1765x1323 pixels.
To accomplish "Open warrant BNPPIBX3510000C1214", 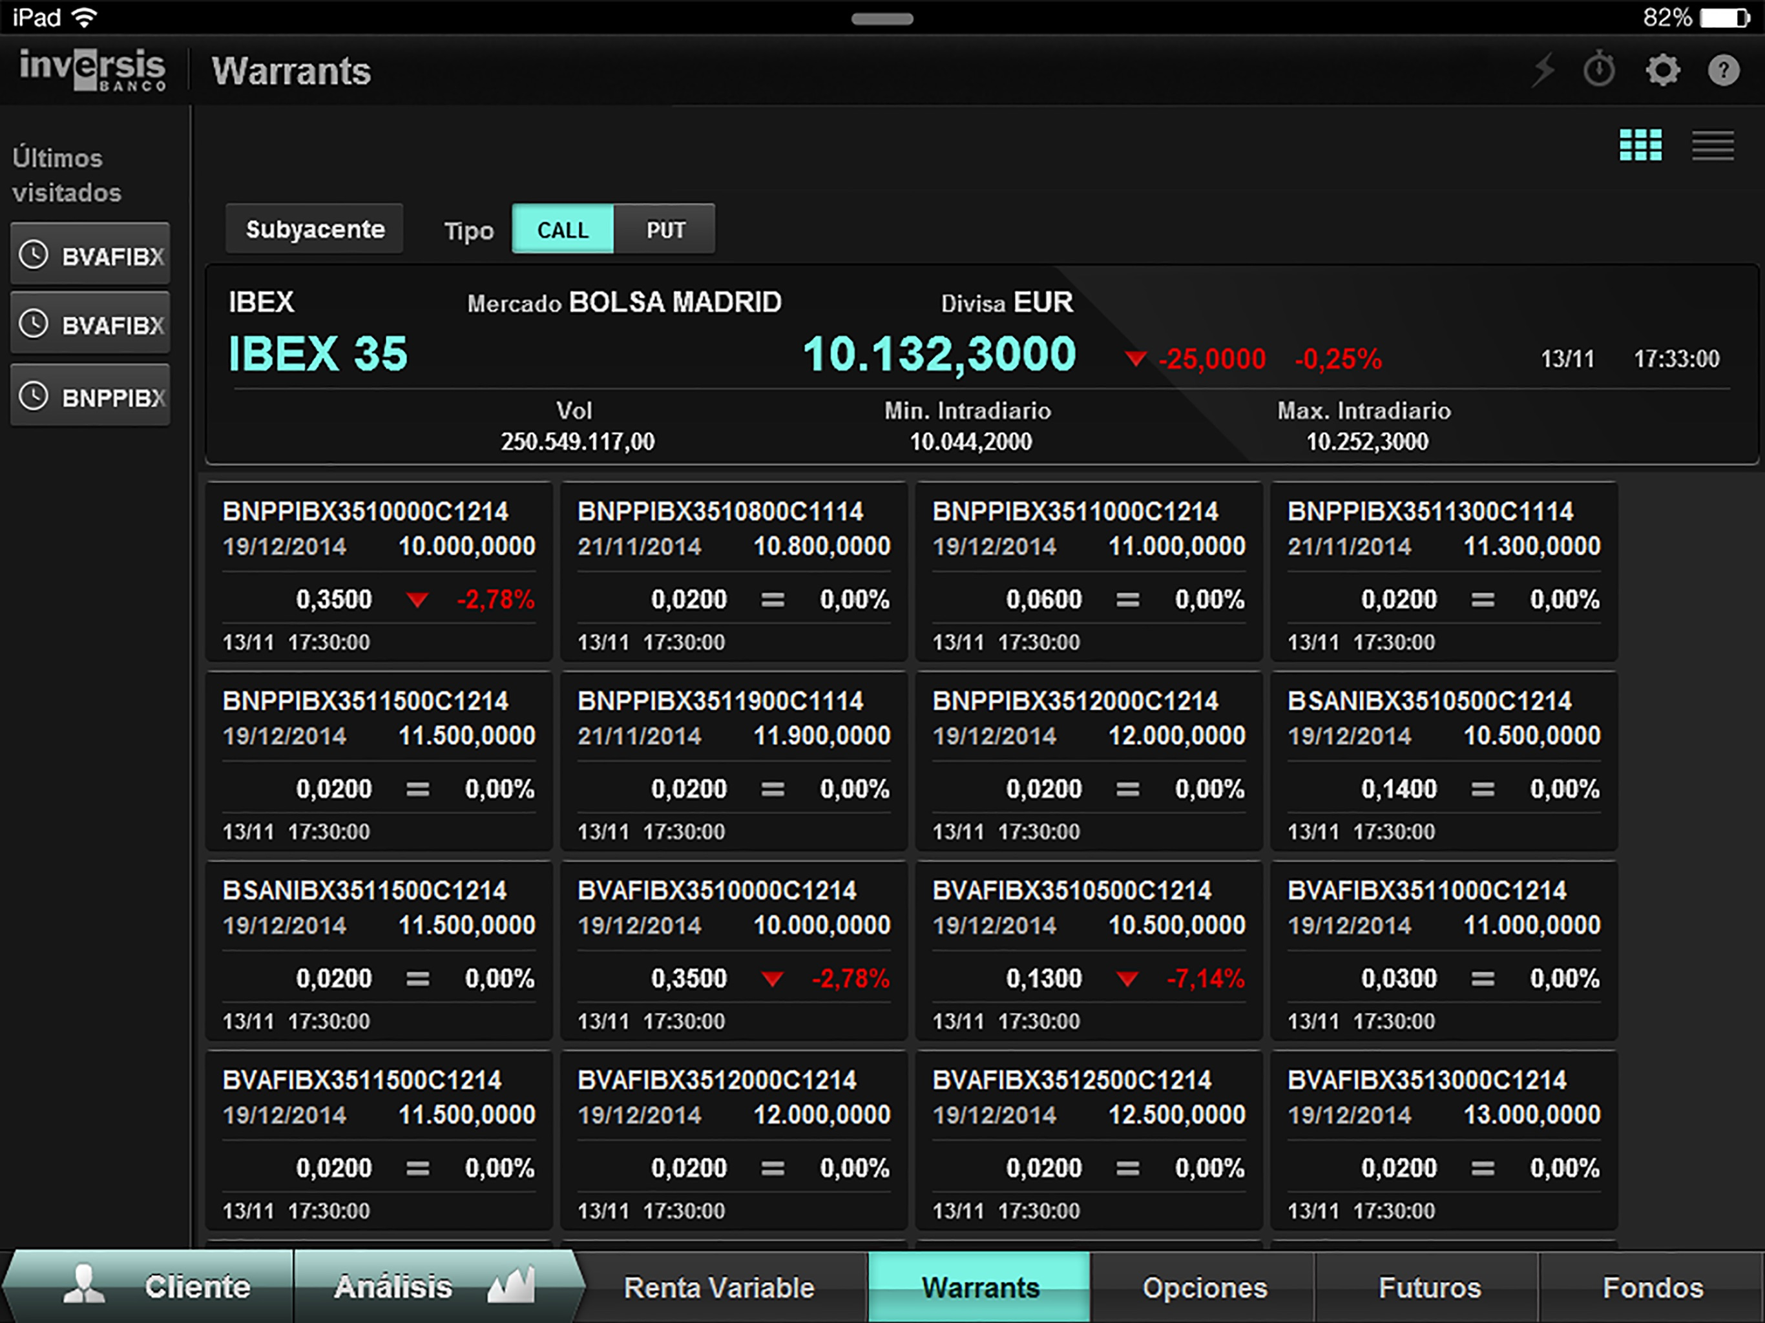I will point(379,571).
